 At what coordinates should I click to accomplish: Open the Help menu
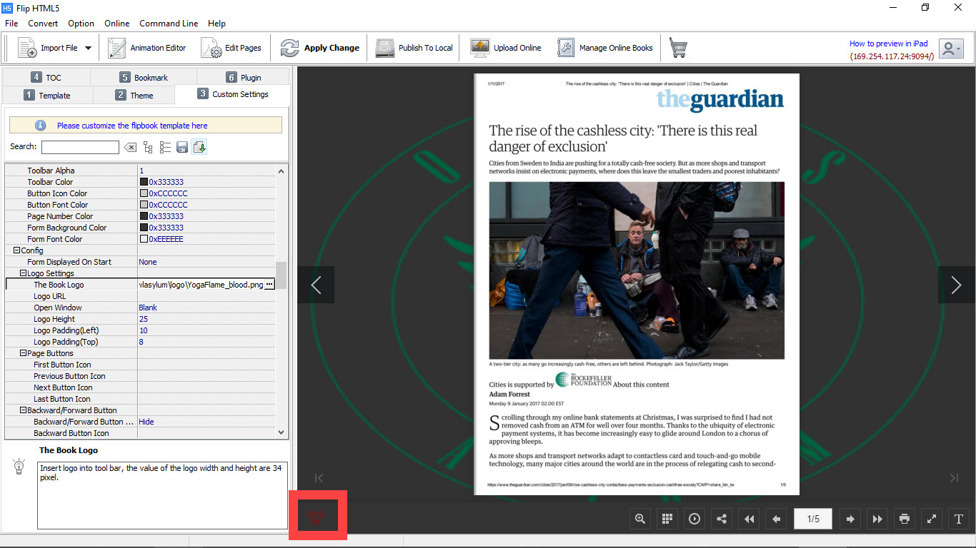pos(216,24)
